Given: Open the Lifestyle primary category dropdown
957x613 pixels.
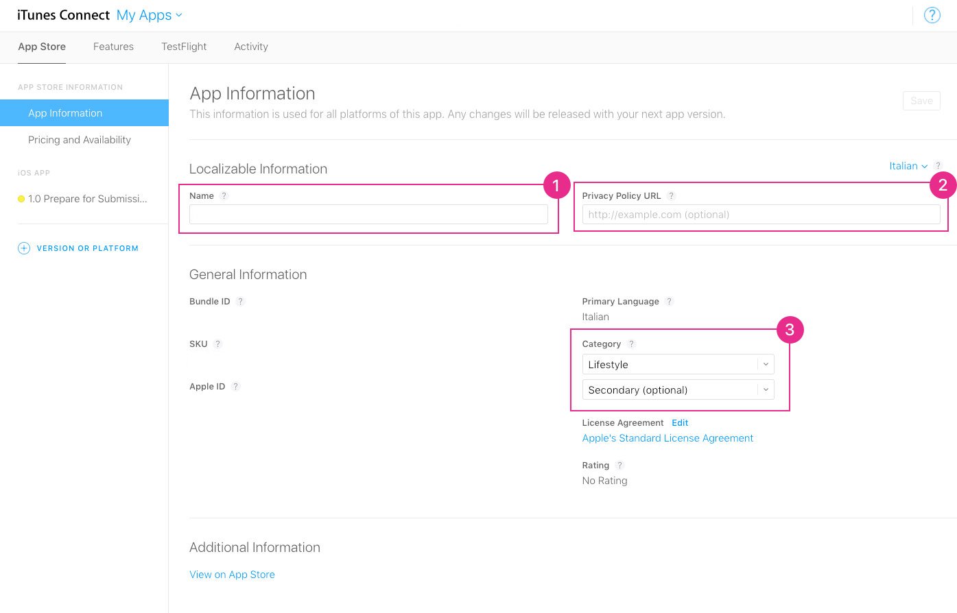Looking at the screenshot, I should point(678,365).
